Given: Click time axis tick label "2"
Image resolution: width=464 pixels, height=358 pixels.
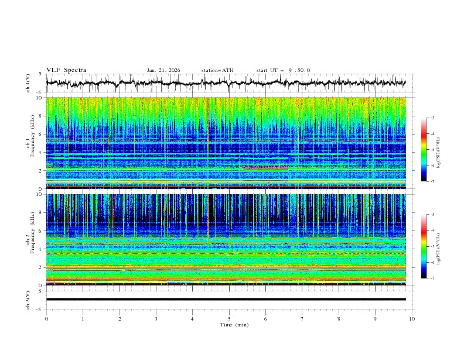Looking at the screenshot, I should point(120,319).
